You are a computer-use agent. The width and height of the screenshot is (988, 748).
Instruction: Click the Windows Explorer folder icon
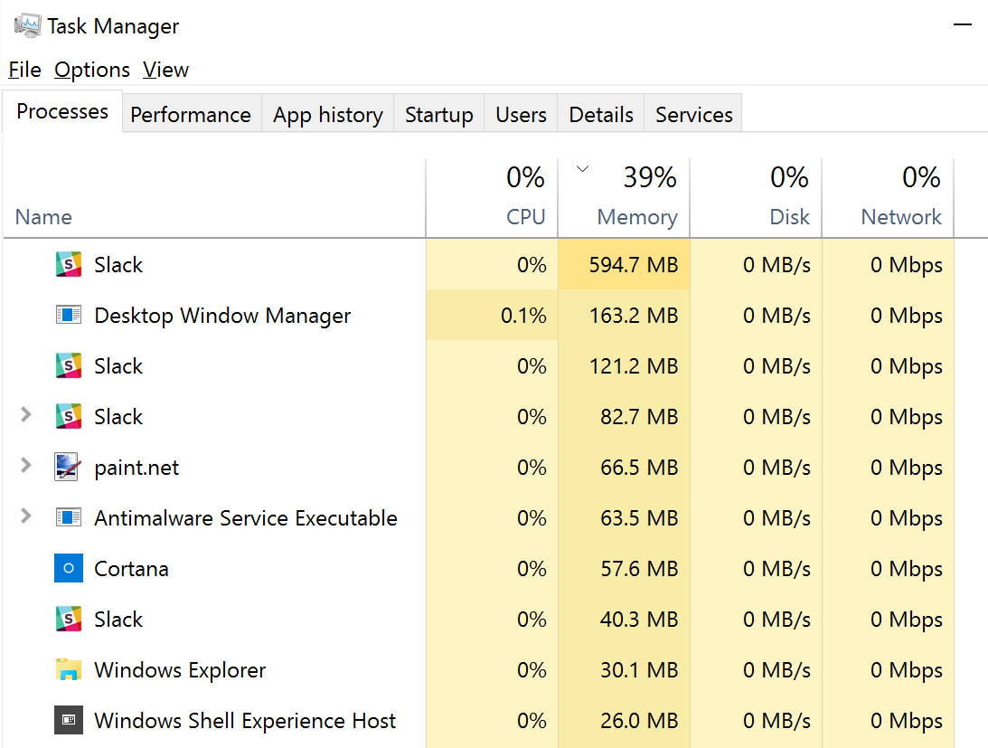tap(69, 670)
